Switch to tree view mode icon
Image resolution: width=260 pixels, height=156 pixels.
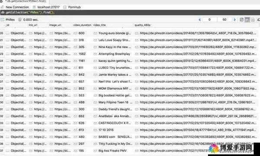242,20
